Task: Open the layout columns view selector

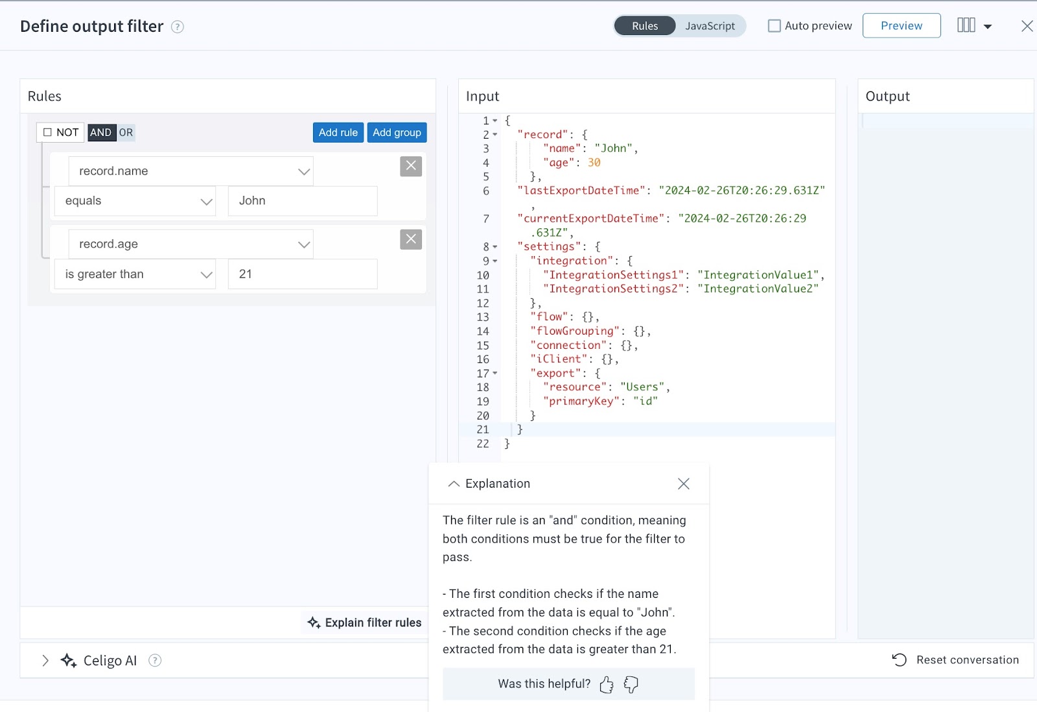Action: point(966,25)
